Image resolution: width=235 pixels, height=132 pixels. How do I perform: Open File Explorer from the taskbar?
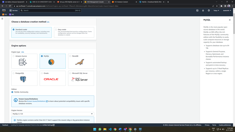tap(105, 129)
